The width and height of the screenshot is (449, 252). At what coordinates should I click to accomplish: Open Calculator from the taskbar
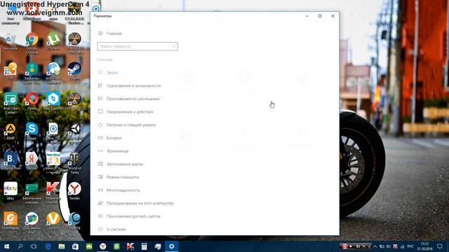coord(144,246)
